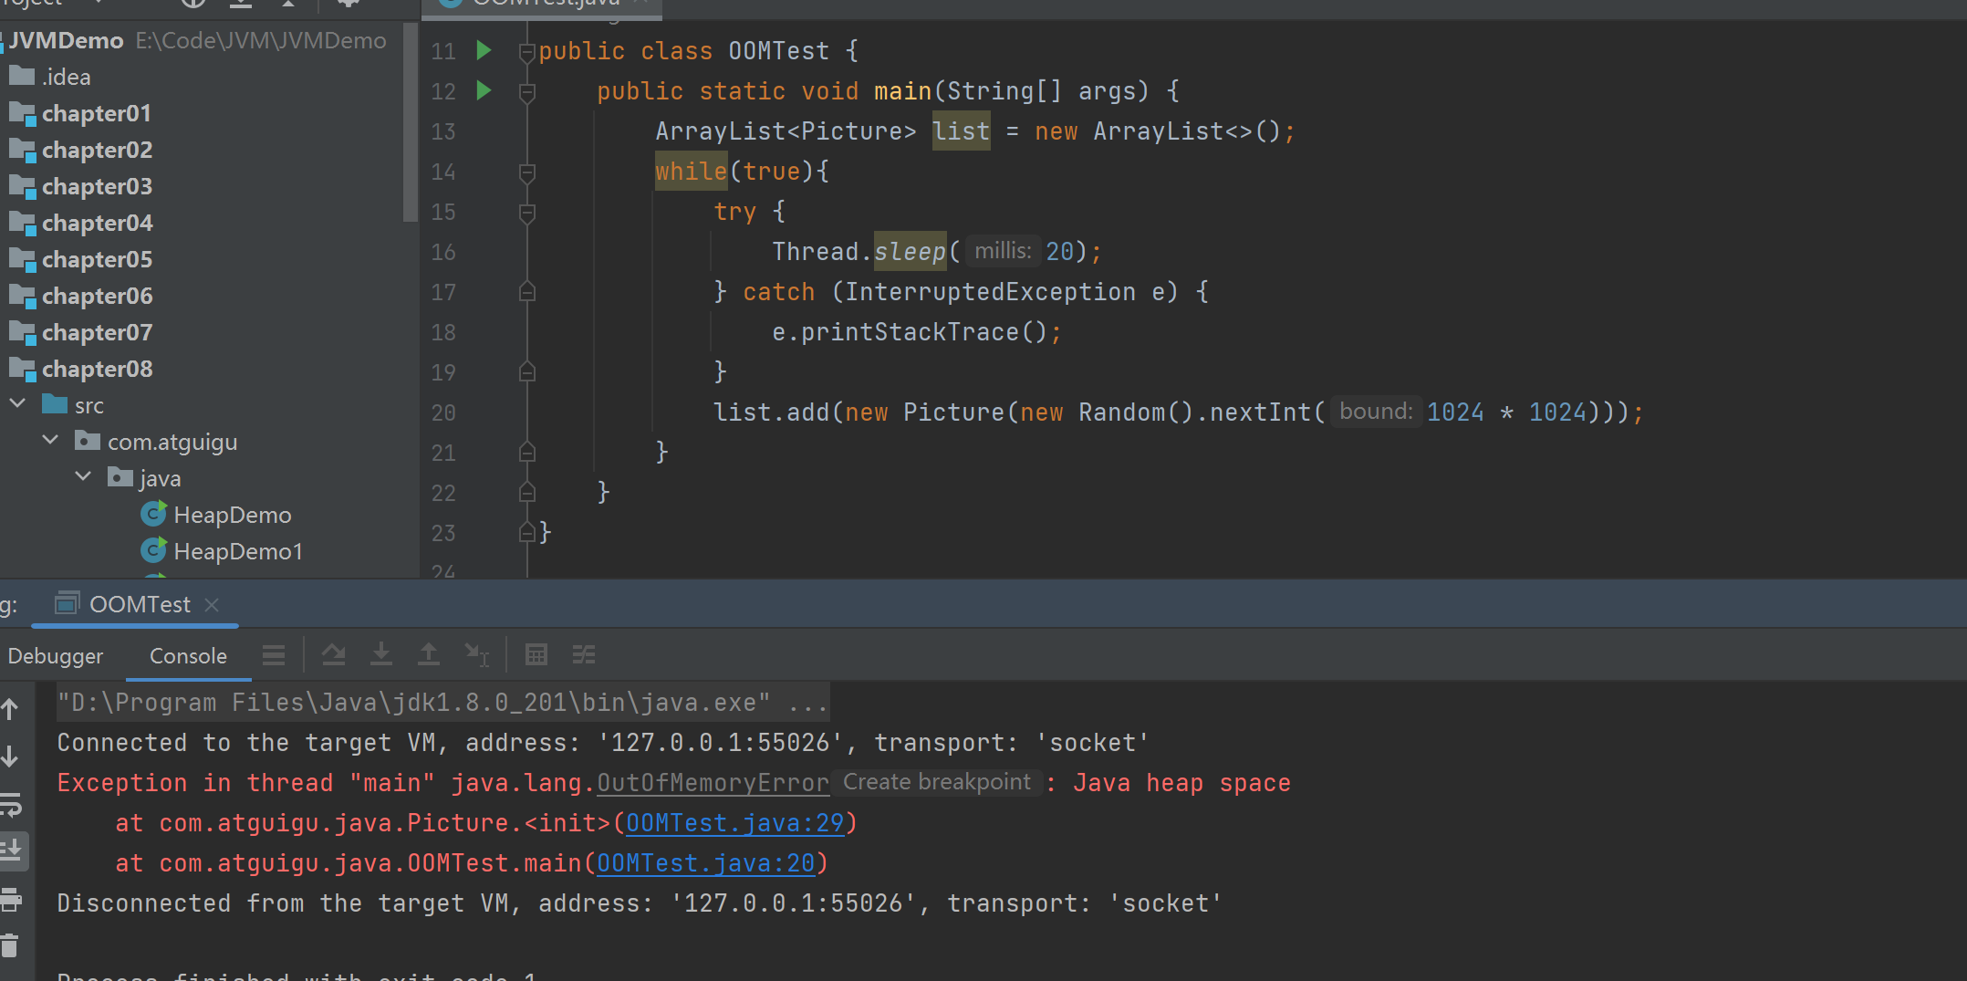Click the java package folder icon
The width and height of the screenshot is (1967, 981).
120,477
